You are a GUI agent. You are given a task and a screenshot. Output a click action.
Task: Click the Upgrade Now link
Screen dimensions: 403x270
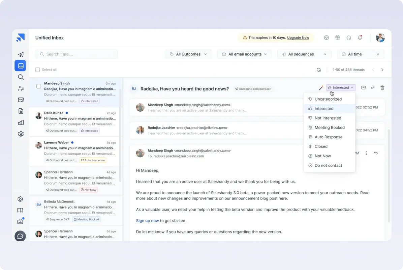pyautogui.click(x=298, y=38)
